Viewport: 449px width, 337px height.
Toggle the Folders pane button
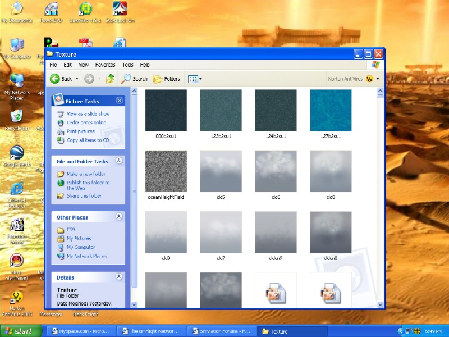point(166,79)
